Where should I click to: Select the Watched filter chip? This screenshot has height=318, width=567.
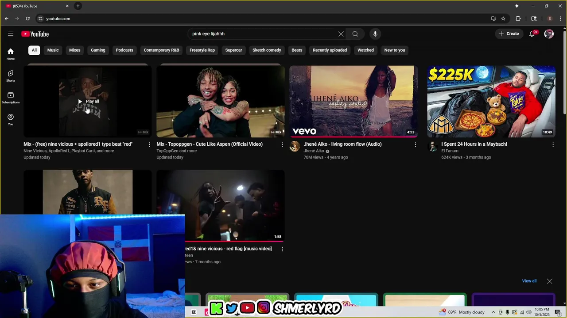(365, 50)
